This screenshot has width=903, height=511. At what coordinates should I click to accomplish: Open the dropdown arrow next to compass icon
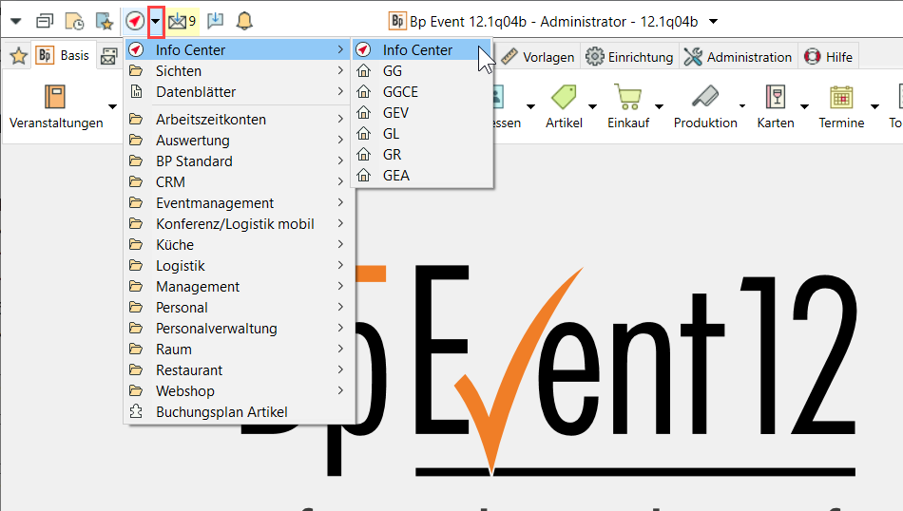156,21
